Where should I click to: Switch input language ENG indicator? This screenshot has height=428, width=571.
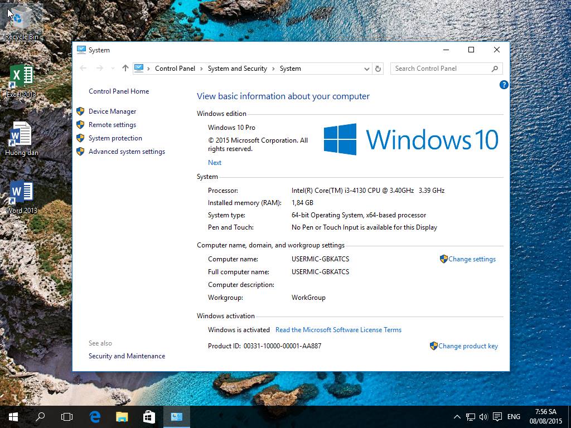(514, 417)
